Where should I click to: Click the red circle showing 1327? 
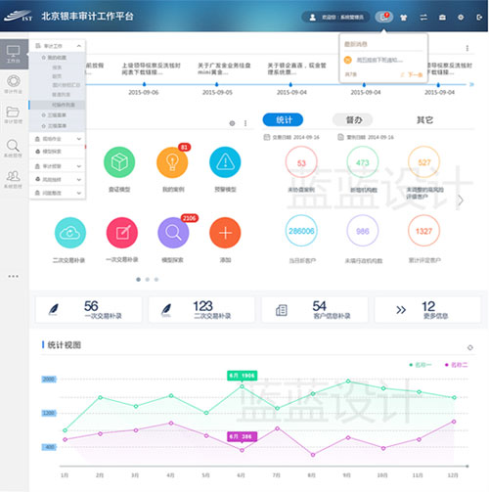click(423, 231)
